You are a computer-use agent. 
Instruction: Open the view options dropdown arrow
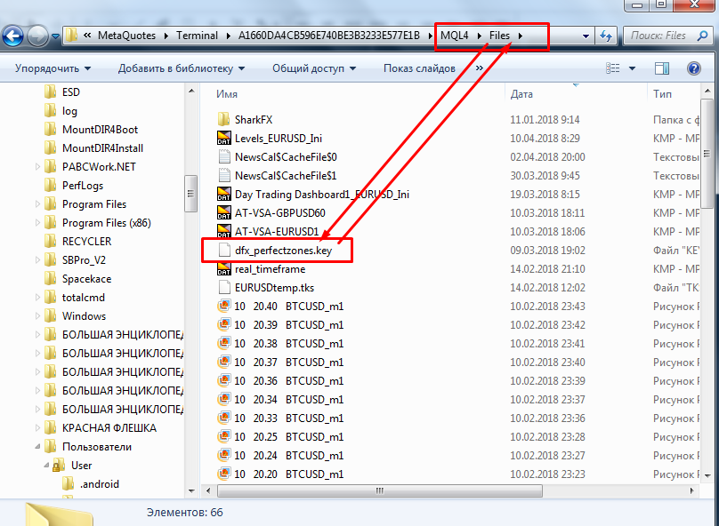click(632, 68)
